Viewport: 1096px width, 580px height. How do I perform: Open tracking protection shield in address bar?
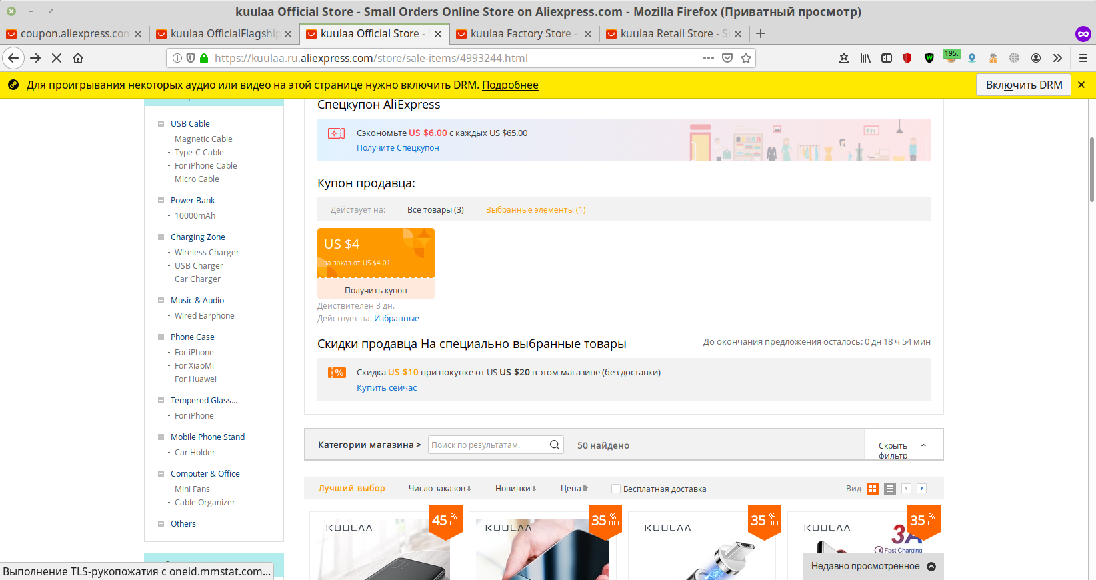coord(191,58)
